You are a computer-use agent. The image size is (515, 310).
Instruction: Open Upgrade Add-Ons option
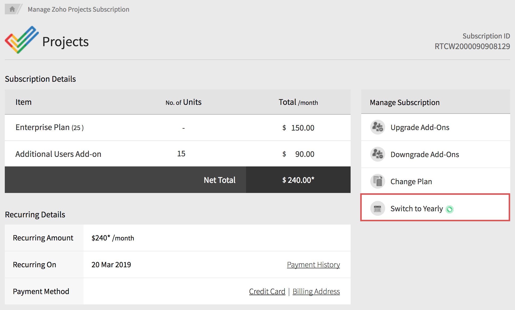[436, 127]
